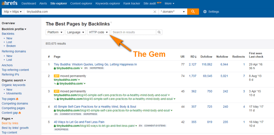Open the URL dropdown arrow in row 4
The image size is (274, 135).
click(x=172, y=110)
